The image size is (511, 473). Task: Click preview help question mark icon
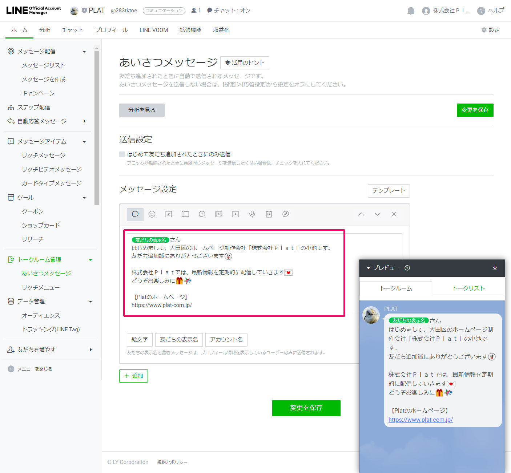pyautogui.click(x=407, y=268)
